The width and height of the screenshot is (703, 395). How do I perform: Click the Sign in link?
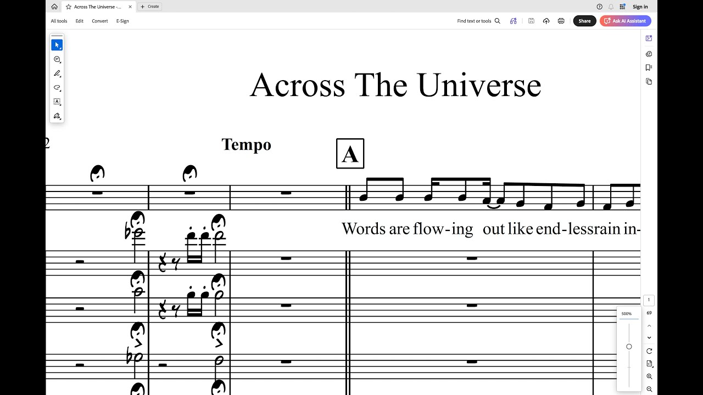[x=640, y=7]
